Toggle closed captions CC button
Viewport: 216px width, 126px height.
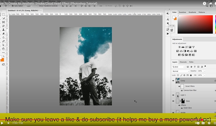pyautogui.click(x=203, y=123)
